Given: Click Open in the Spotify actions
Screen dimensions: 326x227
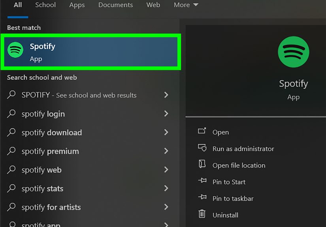Looking at the screenshot, I should pyautogui.click(x=220, y=132).
